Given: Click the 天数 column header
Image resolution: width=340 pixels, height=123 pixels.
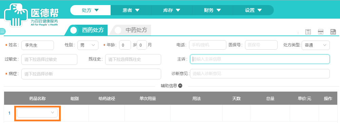Looking at the screenshot, I should (237, 99).
